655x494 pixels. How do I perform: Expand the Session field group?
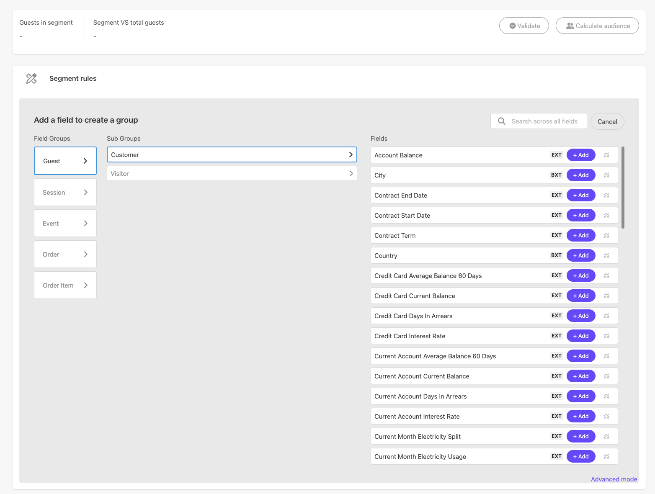tap(65, 193)
